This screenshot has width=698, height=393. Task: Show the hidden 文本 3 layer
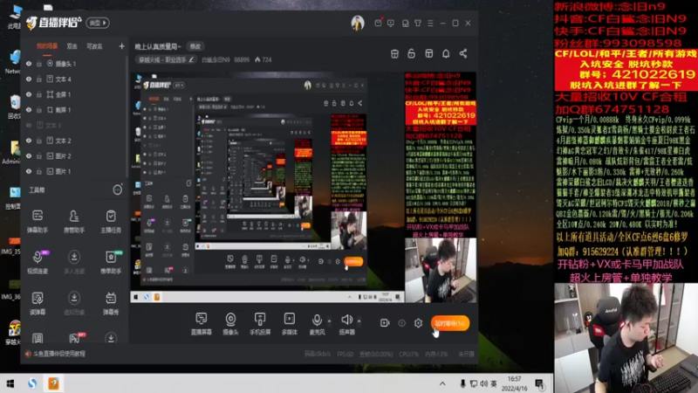point(29,125)
